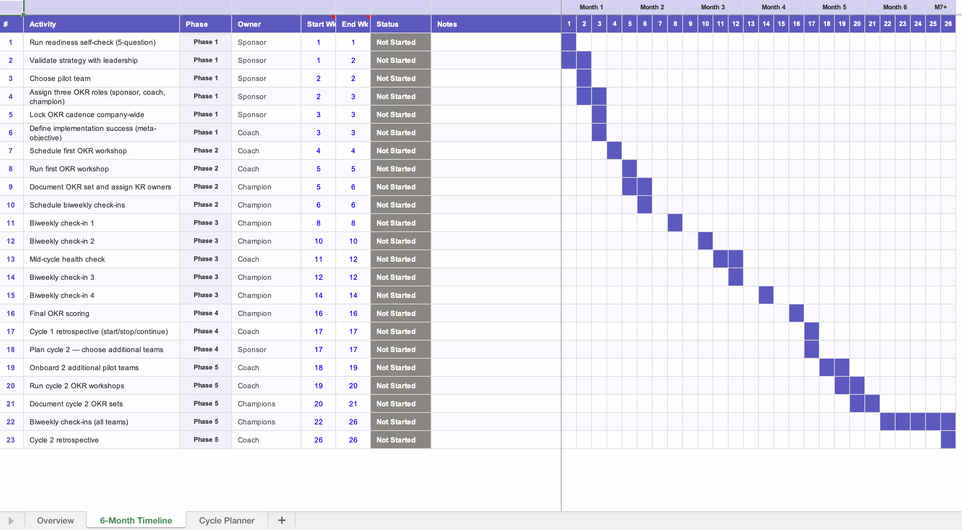Click the End Wk header cell
Viewport: 962px width, 530px height.
pos(353,24)
